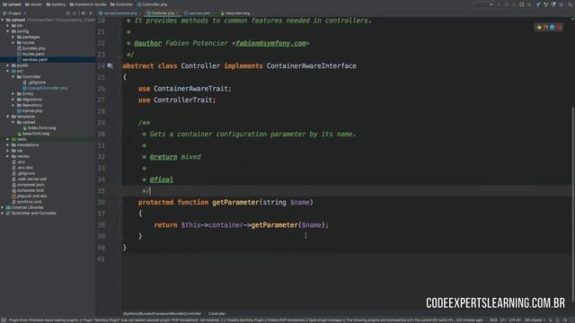Switch to the Controller.php editor tab
Image resolution: width=575 pixels, height=323 pixels.
coord(163,13)
